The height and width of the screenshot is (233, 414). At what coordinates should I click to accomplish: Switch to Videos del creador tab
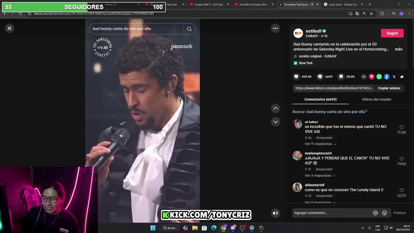pyautogui.click(x=376, y=99)
